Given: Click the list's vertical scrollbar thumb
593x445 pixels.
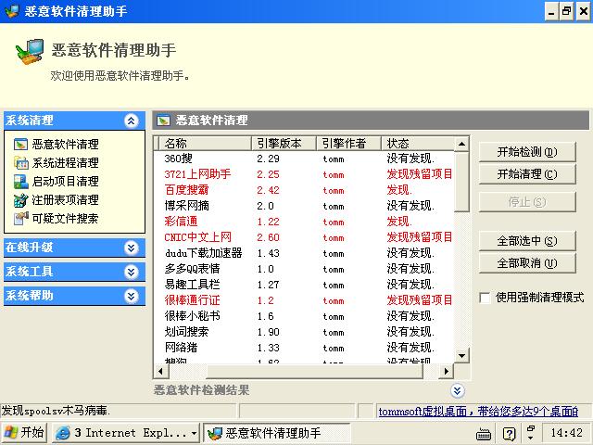Looking at the screenshot, I should (x=461, y=182).
